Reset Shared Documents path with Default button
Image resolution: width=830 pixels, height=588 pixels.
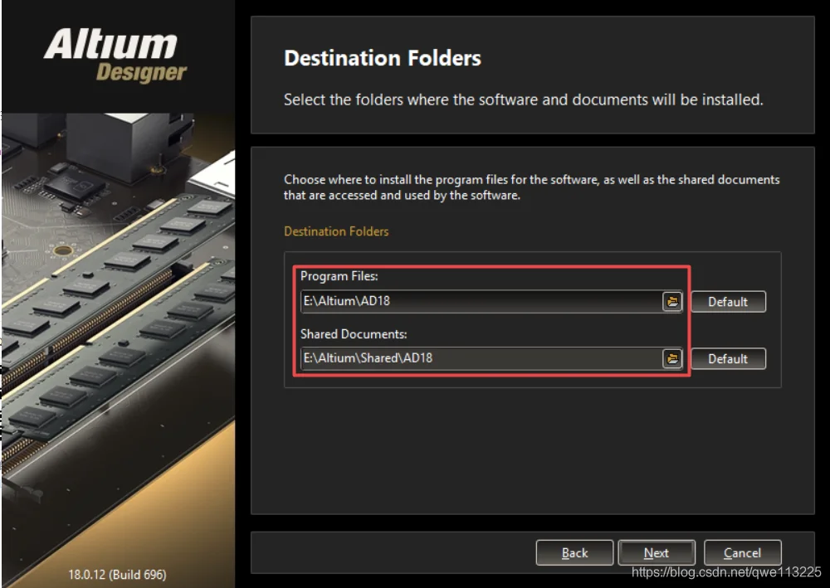coord(728,358)
